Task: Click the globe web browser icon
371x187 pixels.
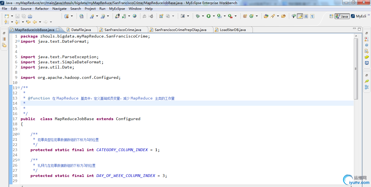Action: tap(134, 16)
